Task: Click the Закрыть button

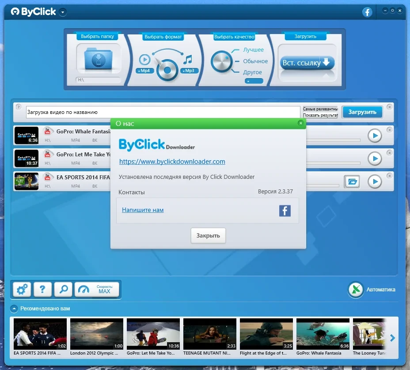Action: point(208,235)
